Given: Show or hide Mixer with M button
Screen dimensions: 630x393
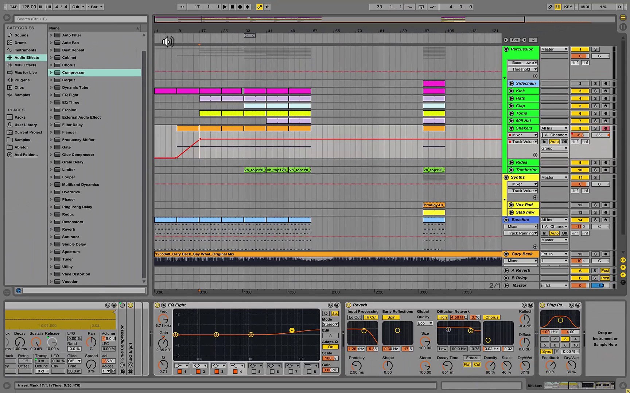Looking at the screenshot, I should pyautogui.click(x=623, y=275).
